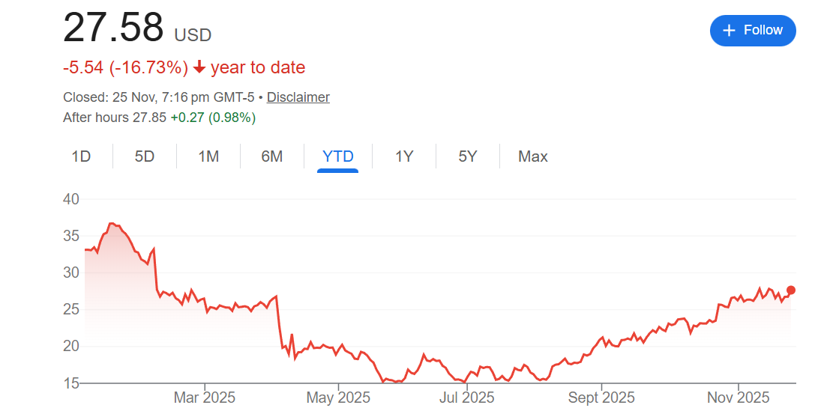Click the -5.54 (-16.73%) change text
Screen dimensions: 836x411
[125, 67]
